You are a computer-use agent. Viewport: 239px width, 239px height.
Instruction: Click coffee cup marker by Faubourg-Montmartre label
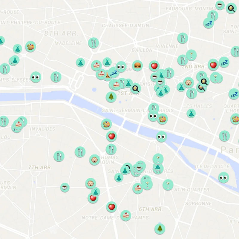220,5
